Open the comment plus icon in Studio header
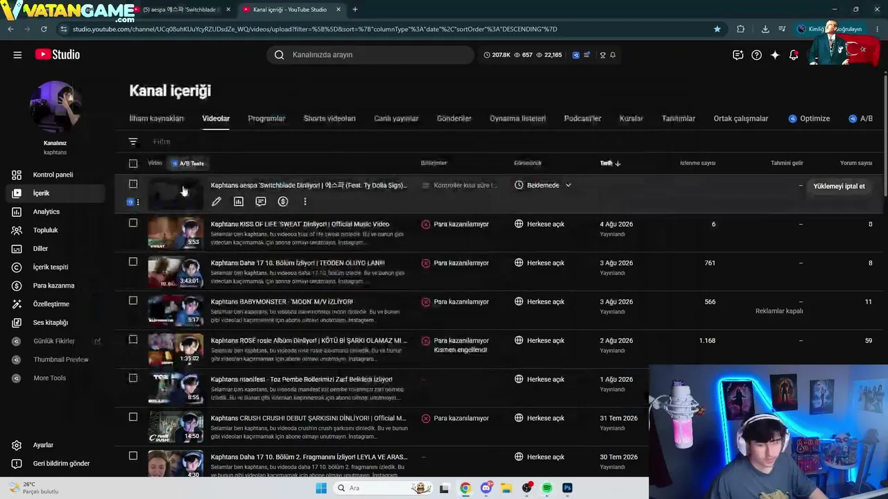 [738, 55]
